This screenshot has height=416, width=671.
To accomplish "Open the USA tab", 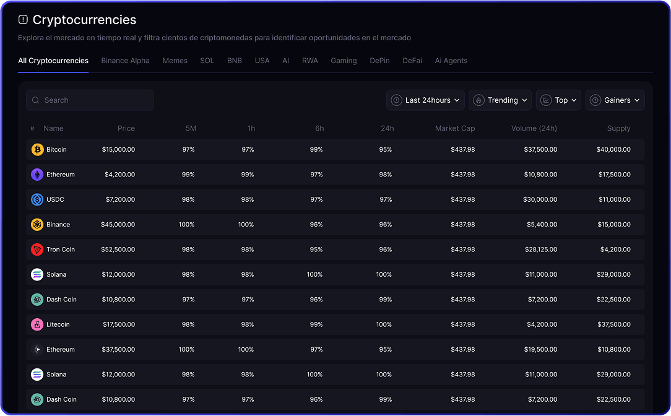I will 262,61.
